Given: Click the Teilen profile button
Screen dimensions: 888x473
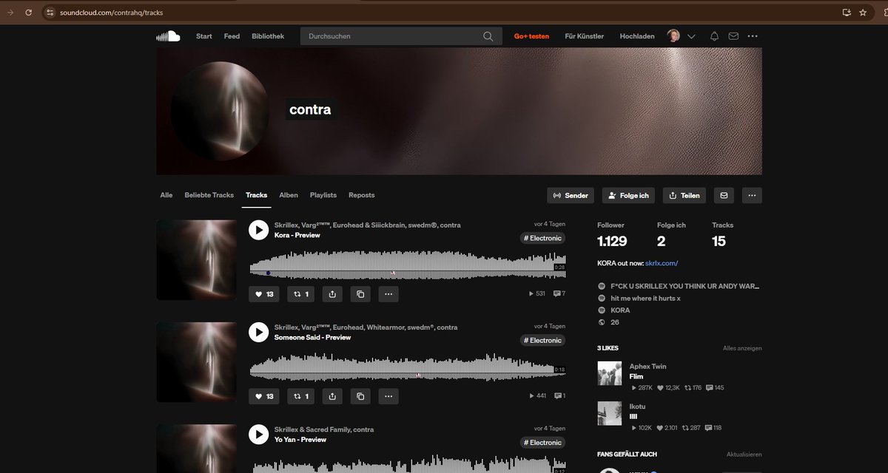Looking at the screenshot, I should 684,195.
